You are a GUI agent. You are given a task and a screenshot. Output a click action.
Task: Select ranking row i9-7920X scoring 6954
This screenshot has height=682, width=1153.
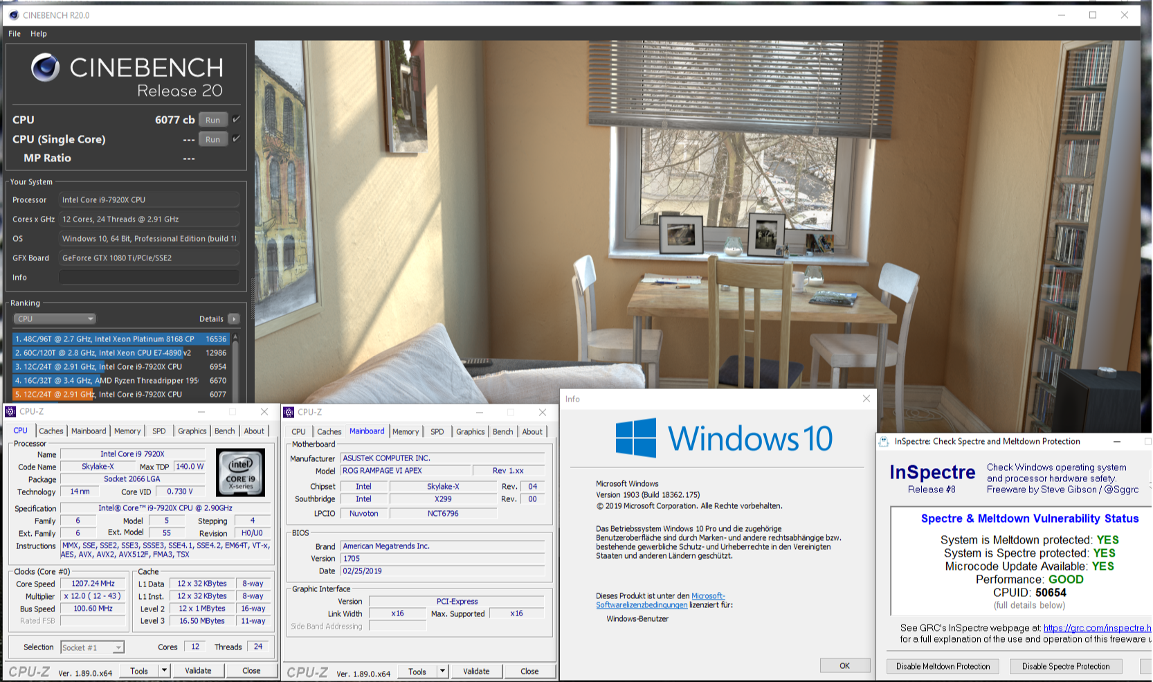point(120,367)
